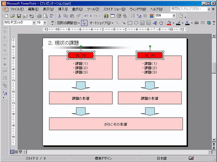Open the Line Style icon
The height and width of the screenshot is (162, 217).
[197, 23]
